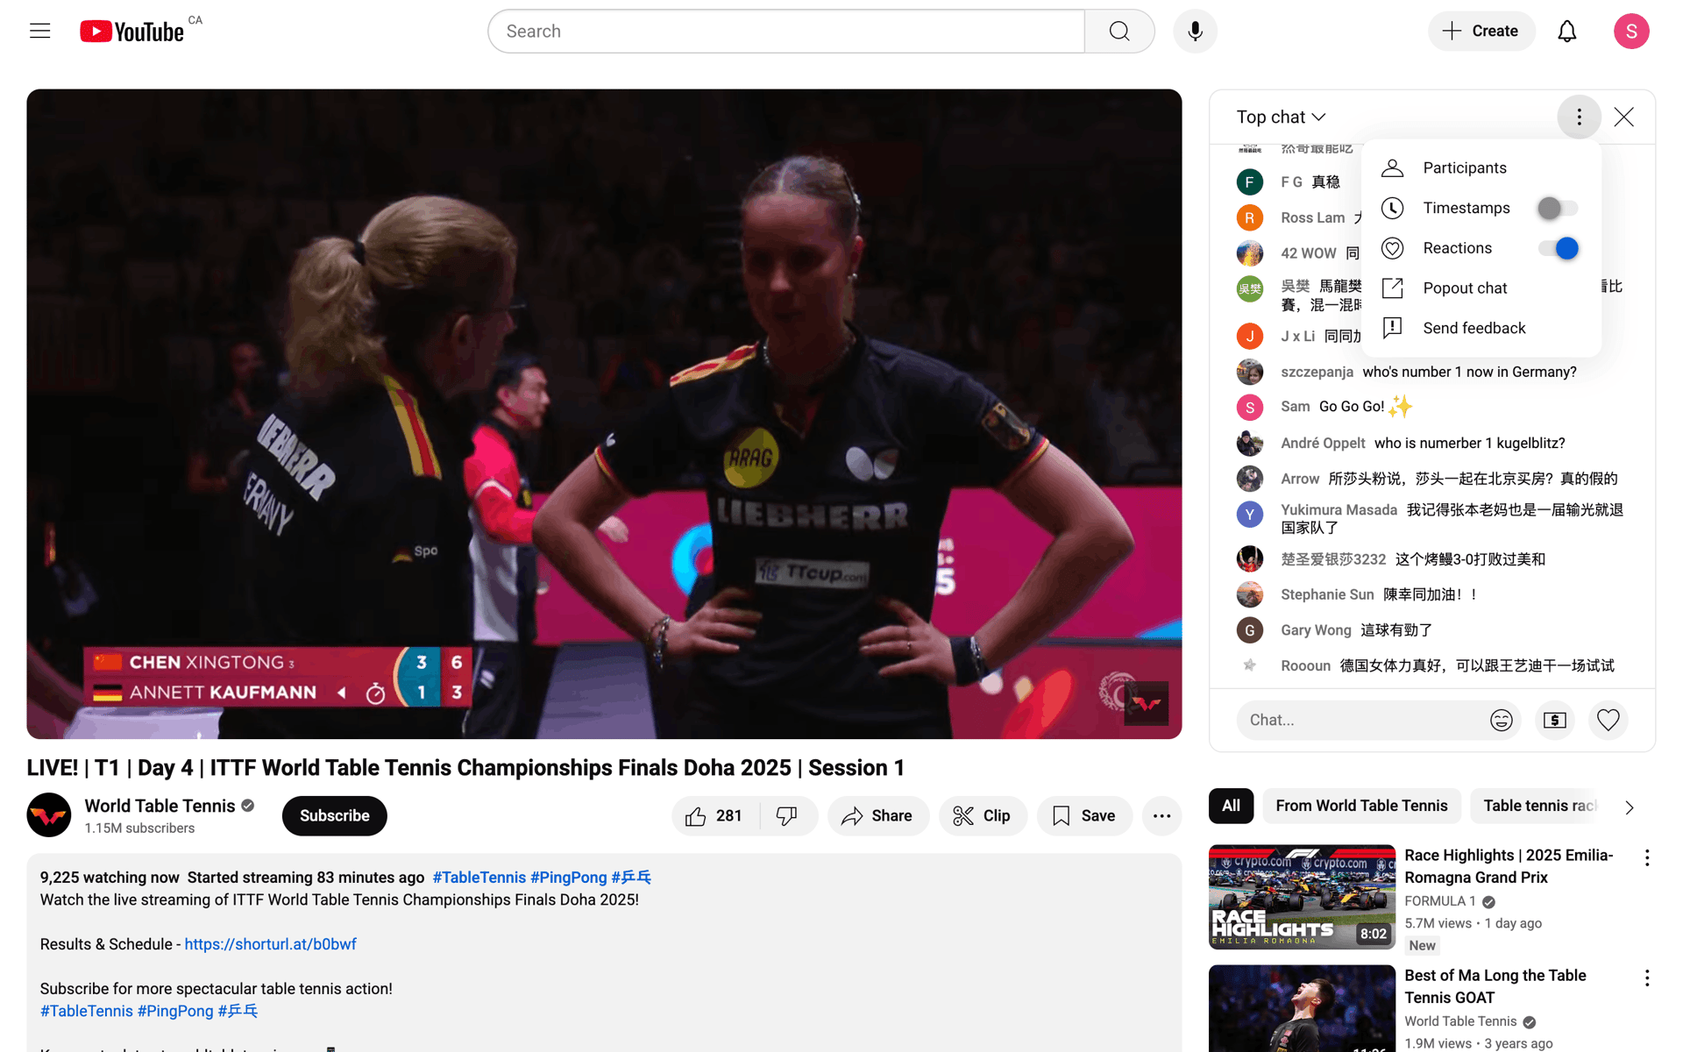The height and width of the screenshot is (1052, 1683).
Task: Click the Send feedback flag icon
Action: tap(1392, 328)
